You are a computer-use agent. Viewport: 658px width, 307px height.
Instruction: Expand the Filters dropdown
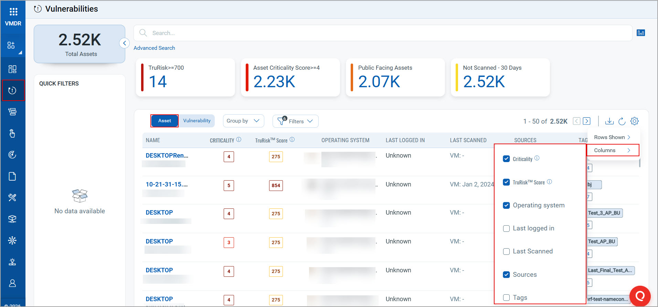[295, 121]
